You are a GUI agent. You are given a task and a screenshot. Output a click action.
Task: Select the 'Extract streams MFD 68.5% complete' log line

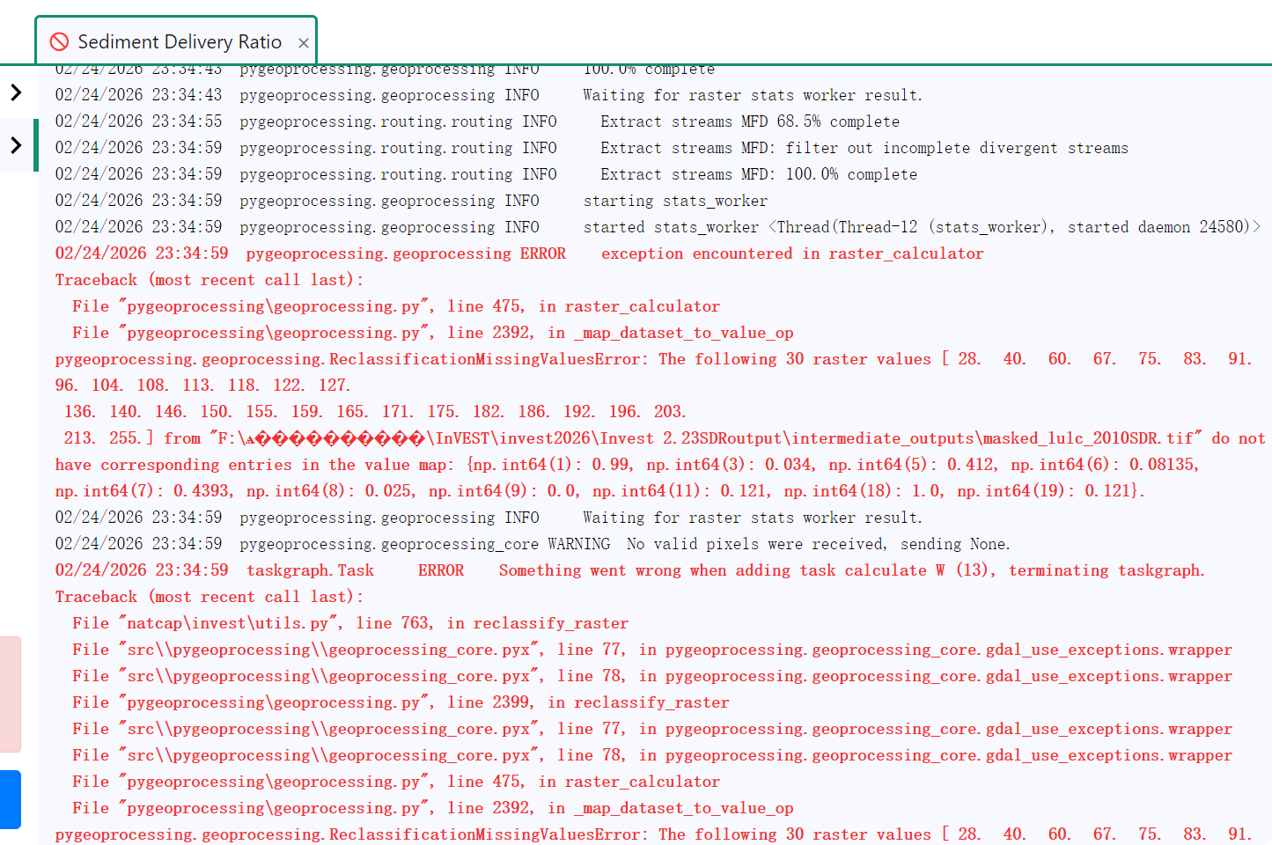coord(477,121)
